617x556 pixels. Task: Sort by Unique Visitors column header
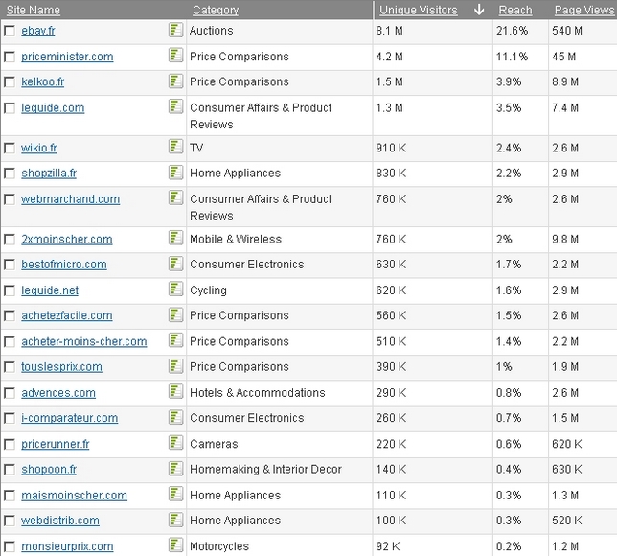tap(419, 11)
